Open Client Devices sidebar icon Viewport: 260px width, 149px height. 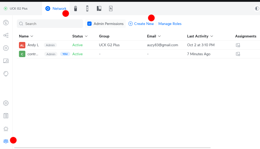coord(6,61)
